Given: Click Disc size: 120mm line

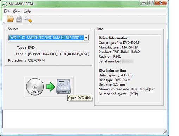Looking at the screenshot, I should 112,84.
